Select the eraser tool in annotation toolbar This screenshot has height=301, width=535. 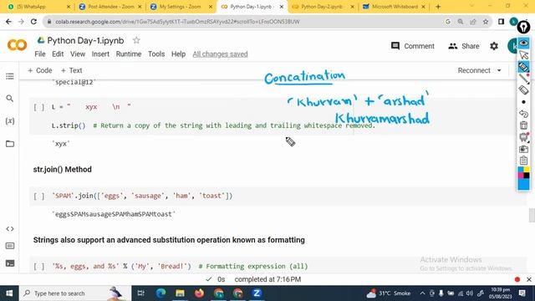[524, 90]
